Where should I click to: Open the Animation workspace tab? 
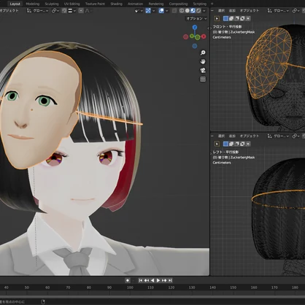coord(135,4)
